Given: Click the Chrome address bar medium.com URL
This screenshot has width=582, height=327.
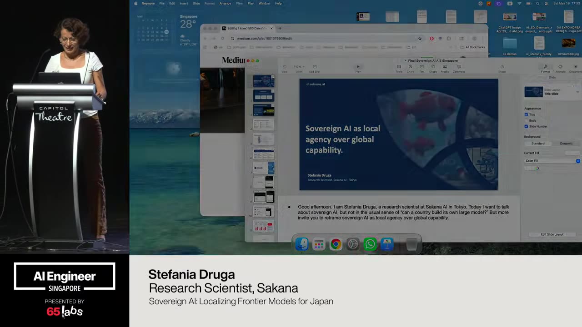Looking at the screenshot, I should [264, 39].
